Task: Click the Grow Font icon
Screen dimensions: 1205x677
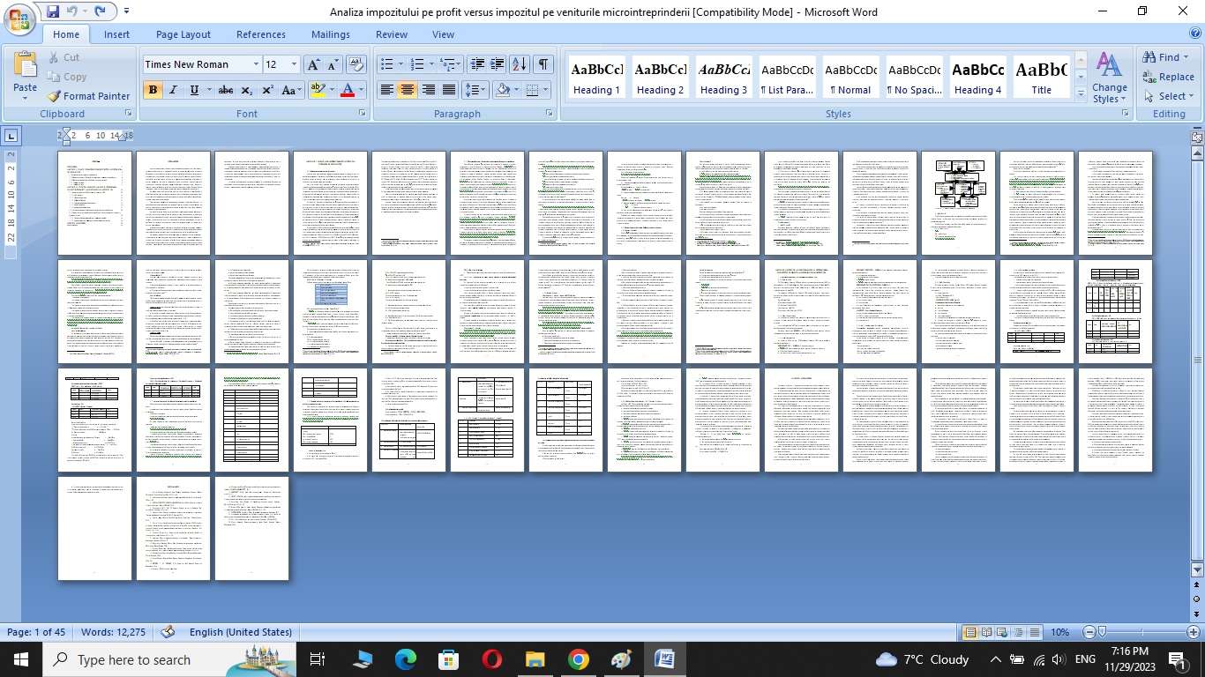Action: [313, 64]
